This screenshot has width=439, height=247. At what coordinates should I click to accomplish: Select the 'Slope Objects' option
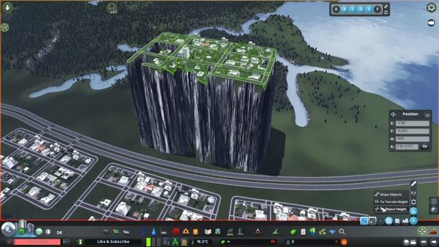[391, 194]
